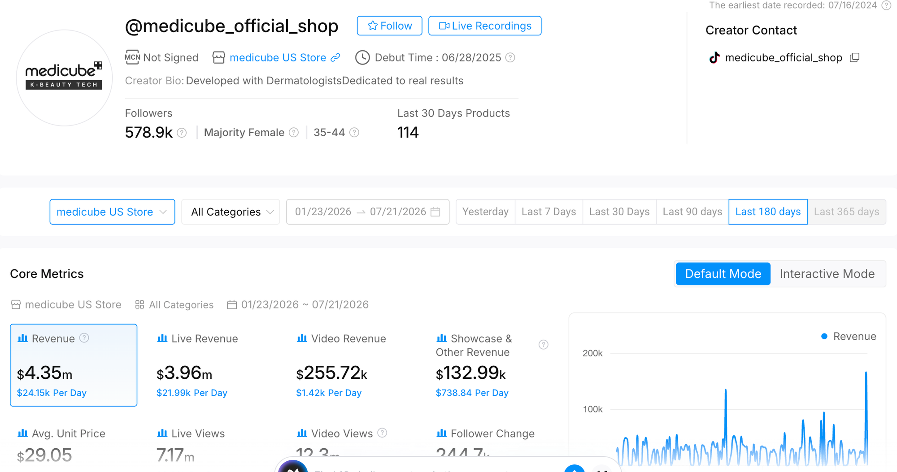Click the Revenue help icon
The height and width of the screenshot is (472, 897).
click(x=84, y=338)
